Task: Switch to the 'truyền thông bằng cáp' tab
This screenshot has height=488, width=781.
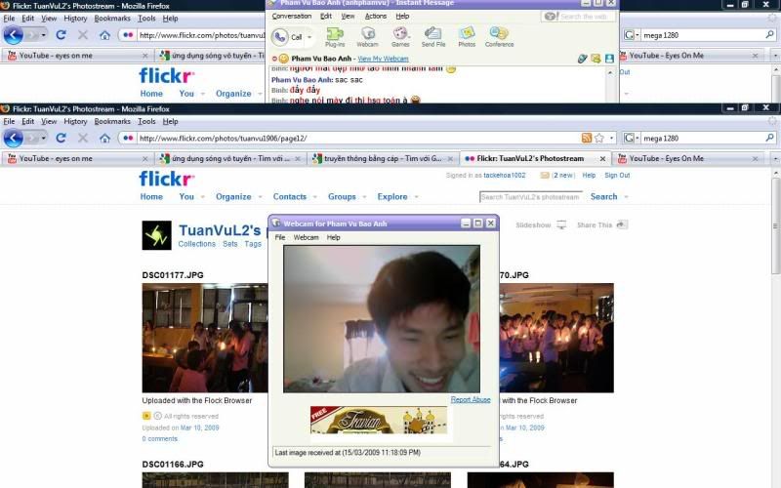Action: 383,158
